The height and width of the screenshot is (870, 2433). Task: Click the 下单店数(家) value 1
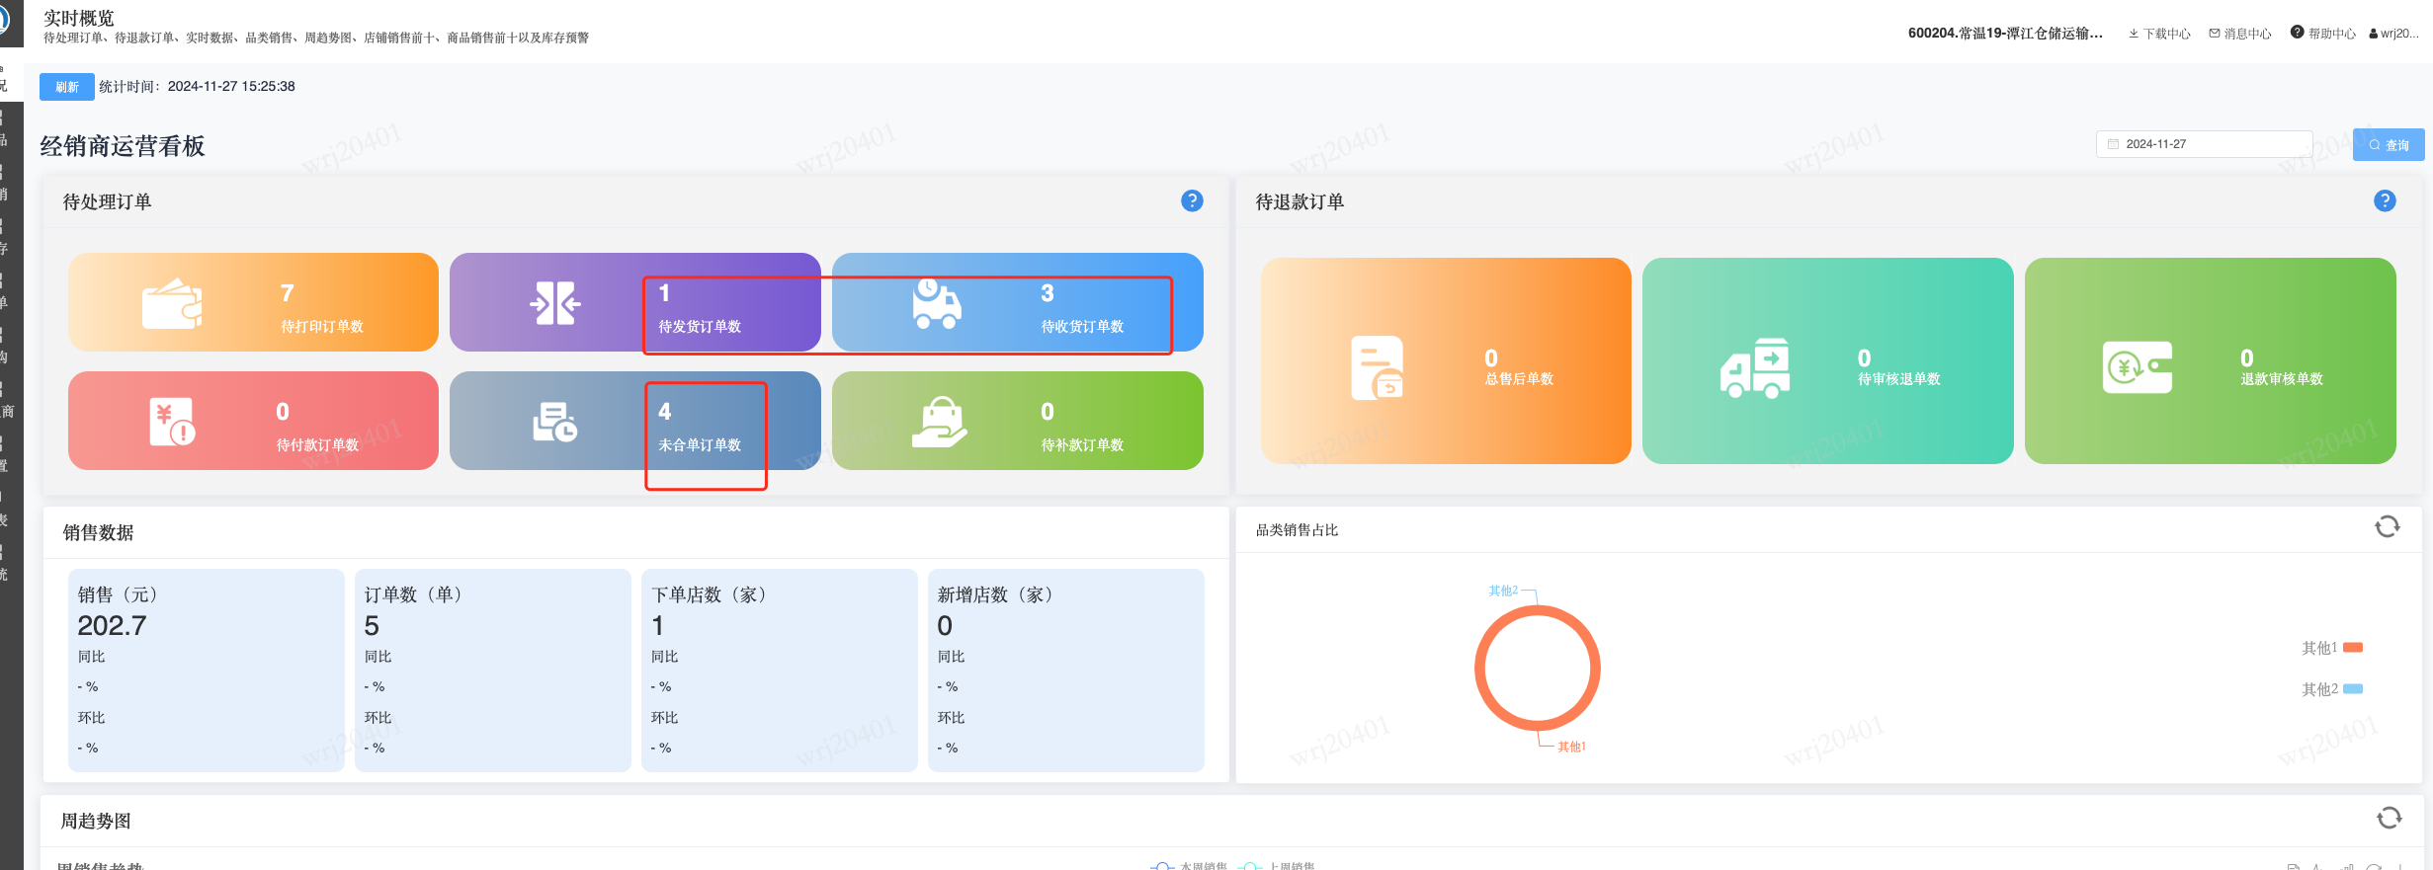tap(658, 626)
